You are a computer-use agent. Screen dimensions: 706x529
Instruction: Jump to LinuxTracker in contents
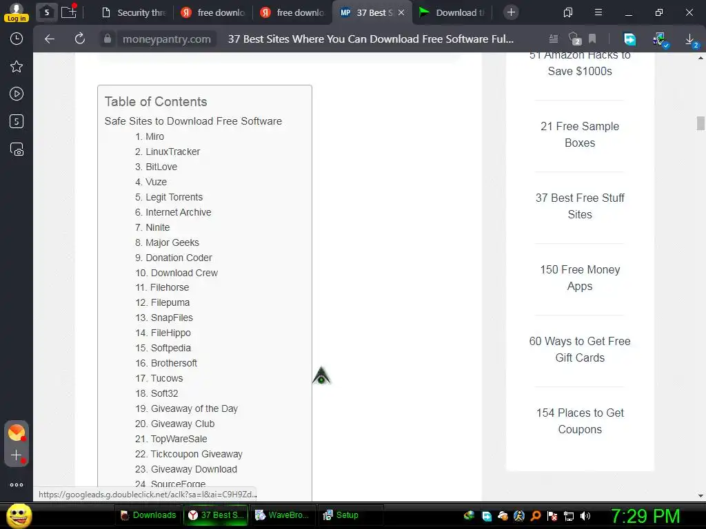pos(172,152)
